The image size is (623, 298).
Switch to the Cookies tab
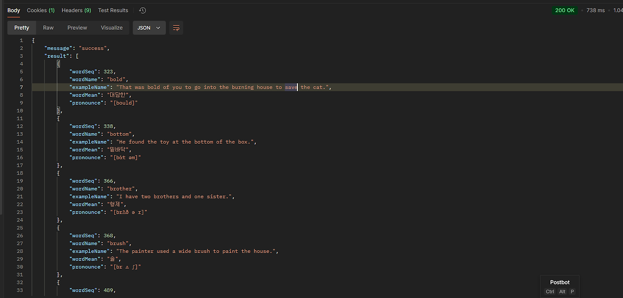(40, 10)
